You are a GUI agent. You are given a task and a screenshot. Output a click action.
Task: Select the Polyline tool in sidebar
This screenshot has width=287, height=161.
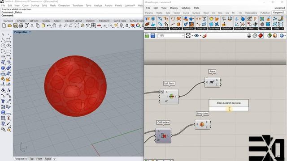3,40
